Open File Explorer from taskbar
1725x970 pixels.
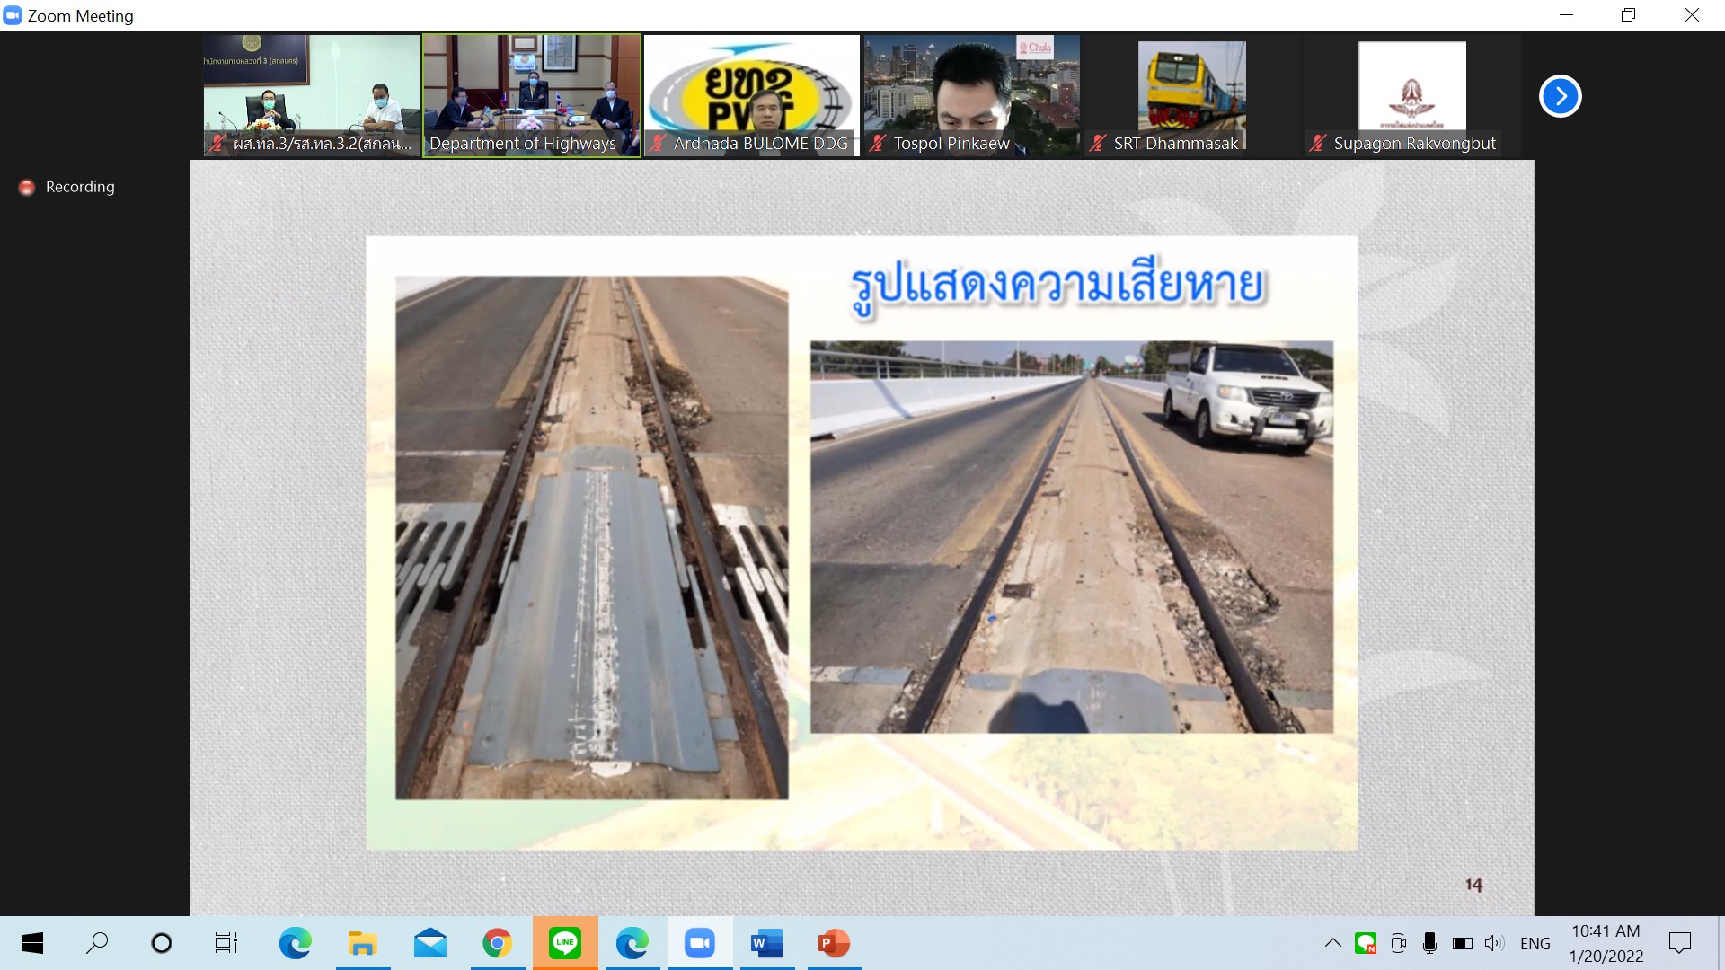click(362, 943)
